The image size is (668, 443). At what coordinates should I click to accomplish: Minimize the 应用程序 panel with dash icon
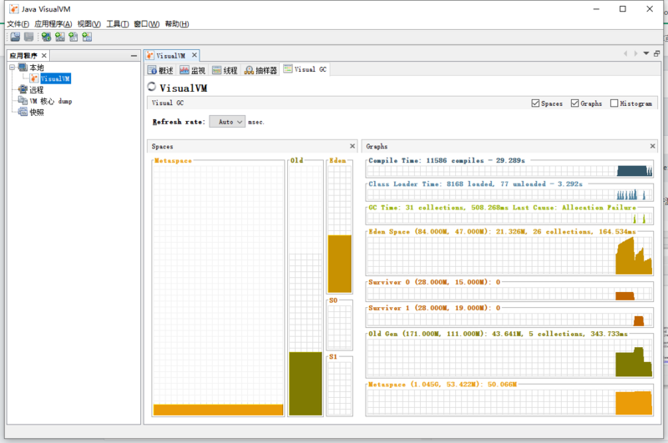coord(134,56)
